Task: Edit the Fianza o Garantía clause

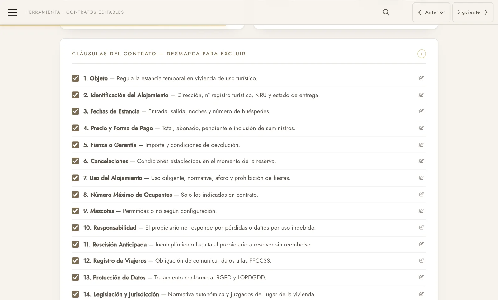Action: point(421,145)
